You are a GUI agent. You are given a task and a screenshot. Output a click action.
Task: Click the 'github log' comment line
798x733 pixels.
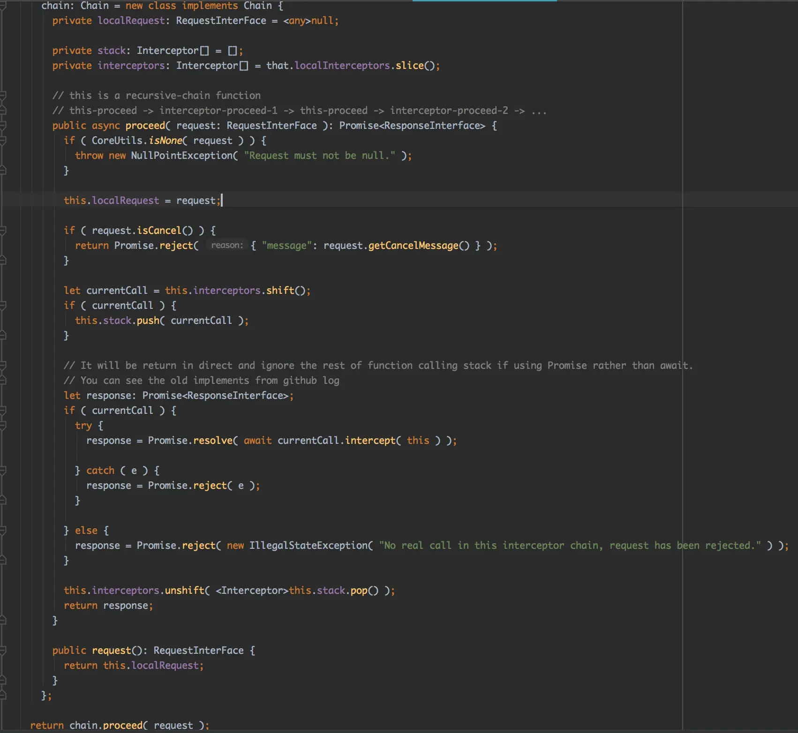202,380
